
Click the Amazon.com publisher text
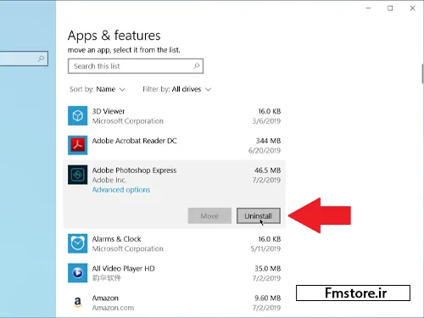point(113,308)
